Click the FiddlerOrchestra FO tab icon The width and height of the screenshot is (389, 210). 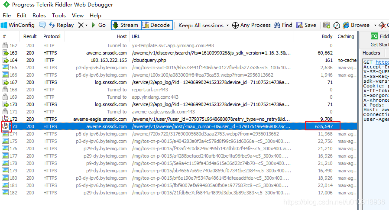(x=374, y=36)
